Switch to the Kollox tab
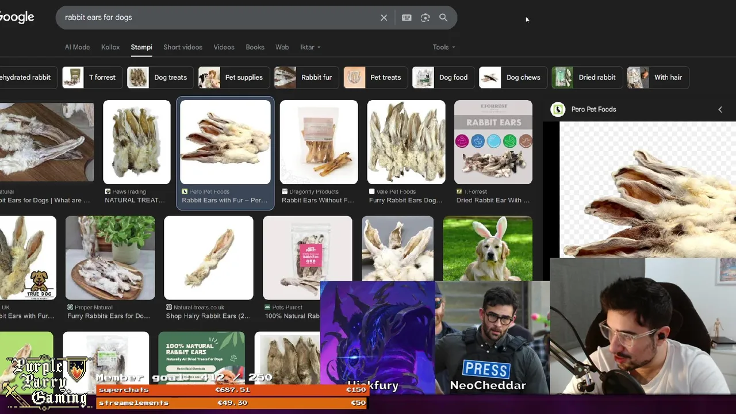This screenshot has height=414, width=736. [110, 47]
